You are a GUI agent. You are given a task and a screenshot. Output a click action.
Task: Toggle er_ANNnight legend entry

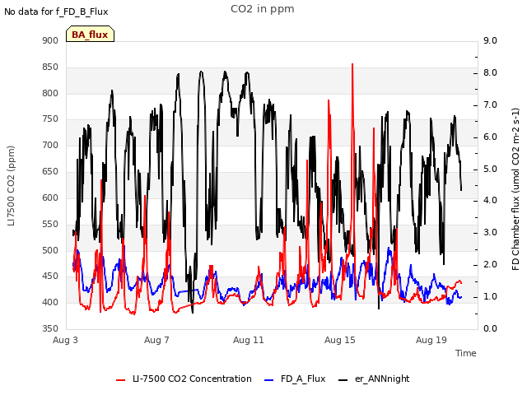[374, 379]
